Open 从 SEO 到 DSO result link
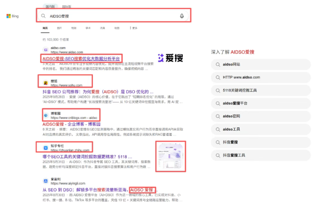Image resolution: width=318 pixels, height=207 pixels. [100, 190]
